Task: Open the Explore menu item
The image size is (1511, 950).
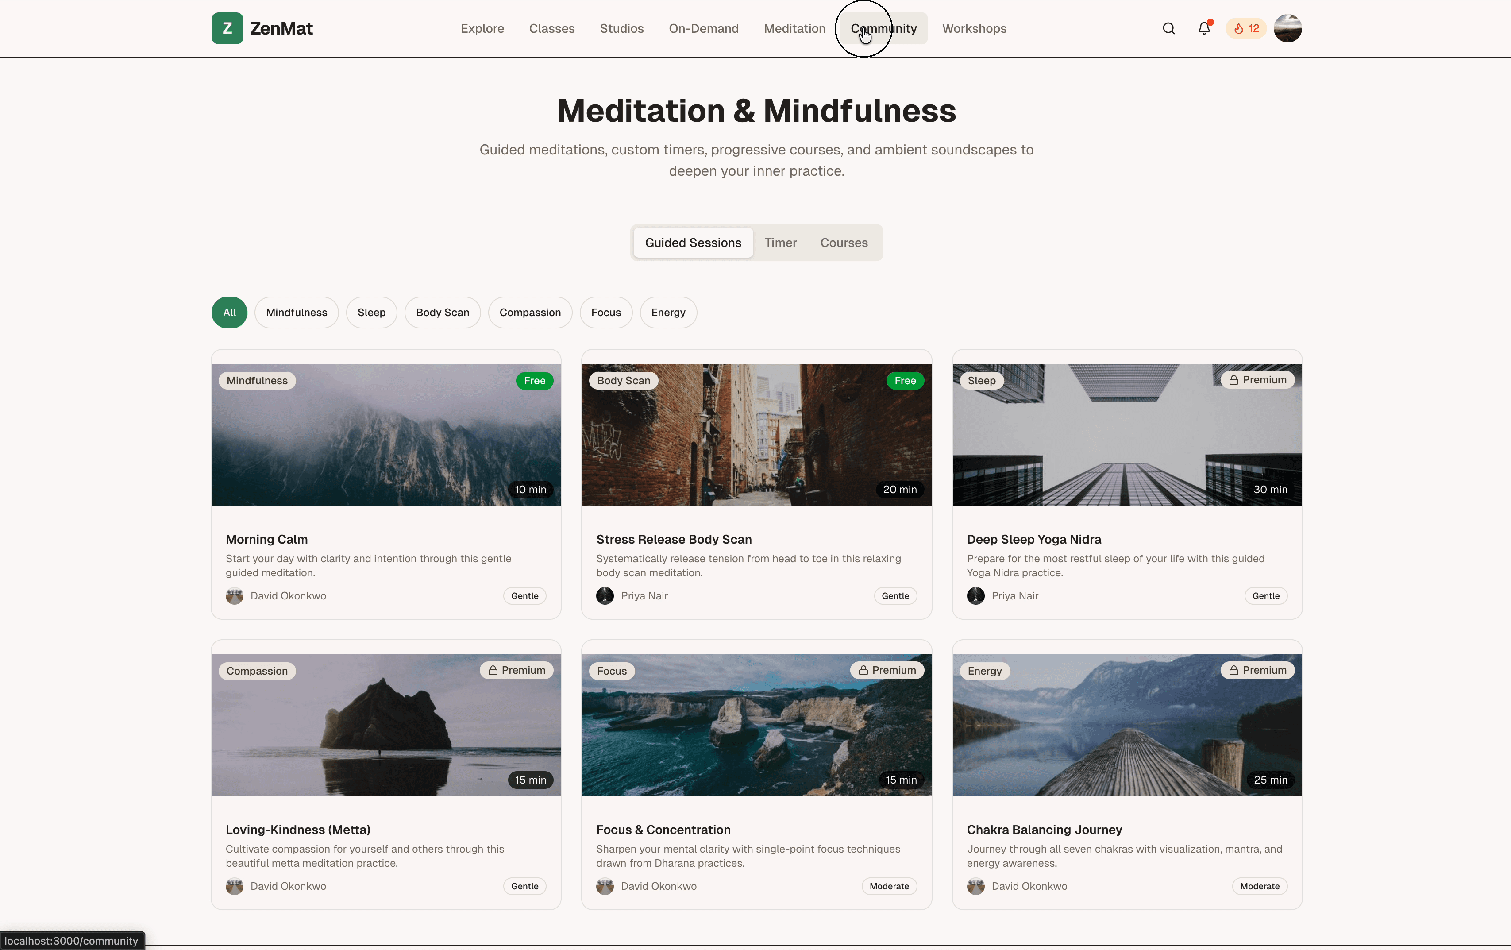Action: point(482,28)
